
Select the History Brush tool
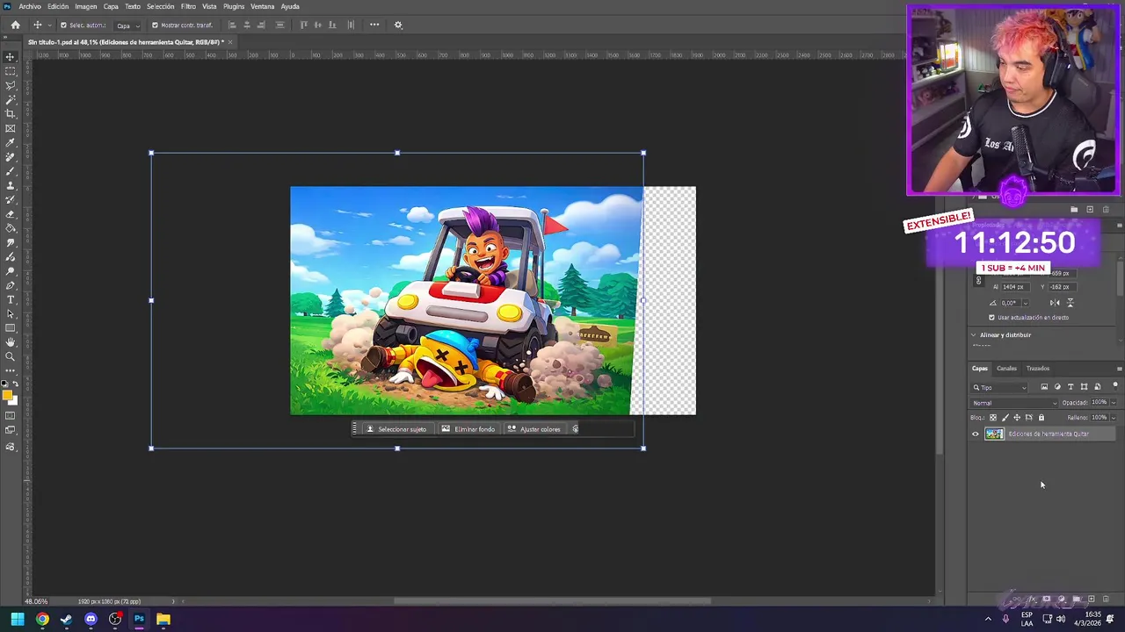click(11, 200)
